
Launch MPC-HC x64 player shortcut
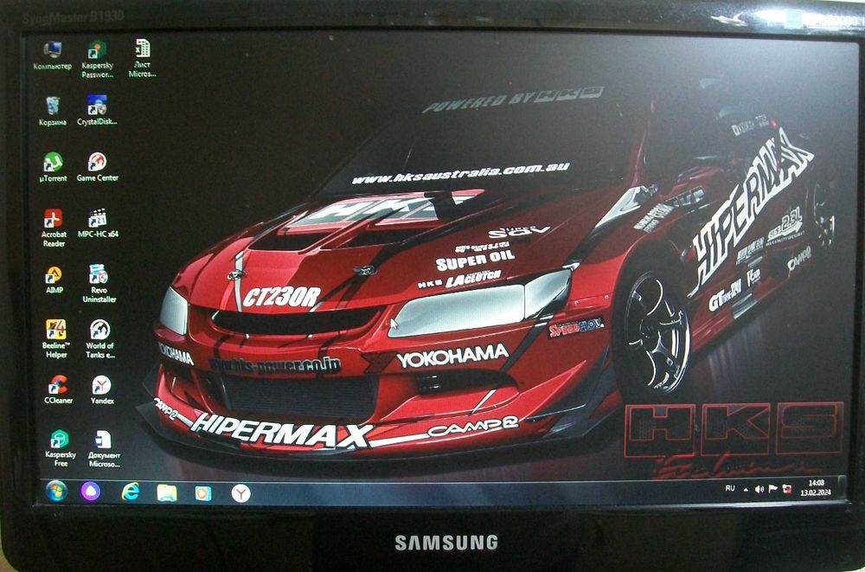[98, 223]
